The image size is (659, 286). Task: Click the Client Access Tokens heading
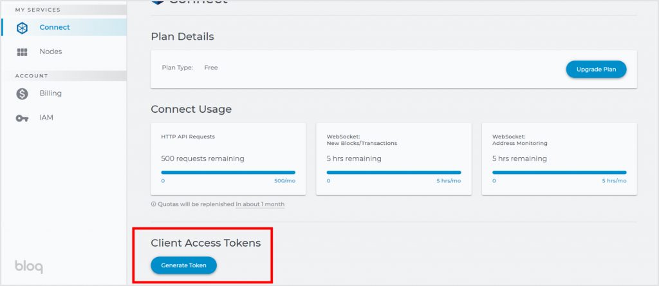[x=205, y=243]
